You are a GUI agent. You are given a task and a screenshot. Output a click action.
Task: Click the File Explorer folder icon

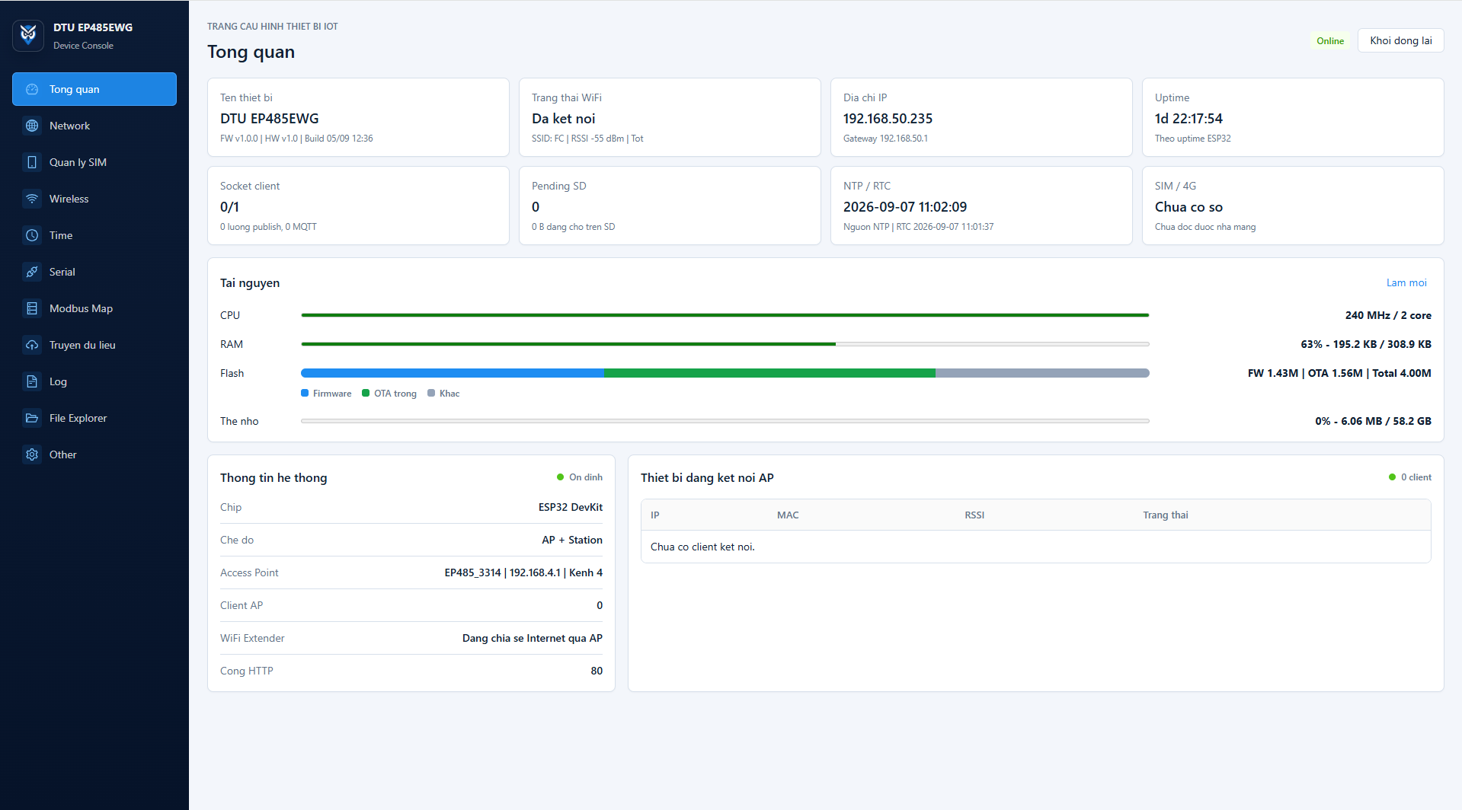(x=32, y=418)
